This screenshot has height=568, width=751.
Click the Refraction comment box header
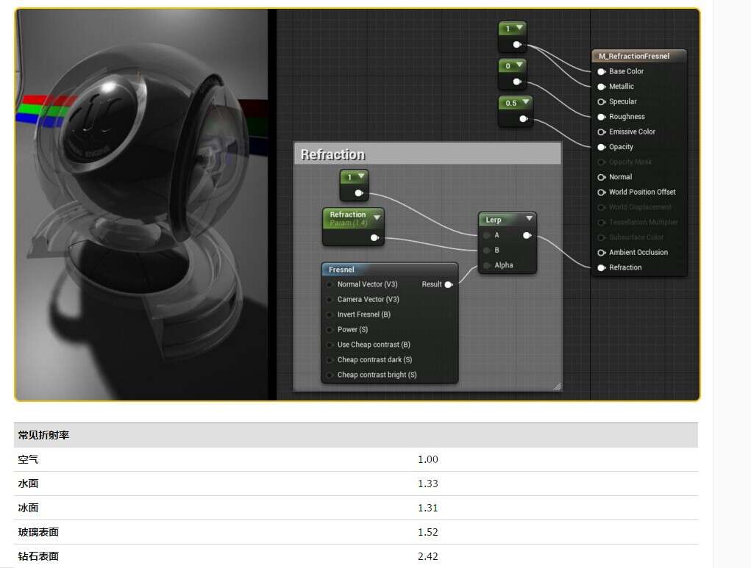(x=427, y=154)
